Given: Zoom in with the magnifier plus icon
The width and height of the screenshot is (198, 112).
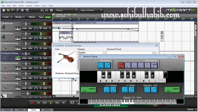Looking at the screenshot, I should click(x=42, y=10).
